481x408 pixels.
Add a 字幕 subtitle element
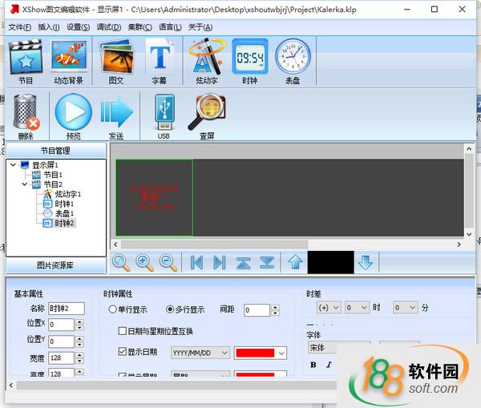[160, 59]
